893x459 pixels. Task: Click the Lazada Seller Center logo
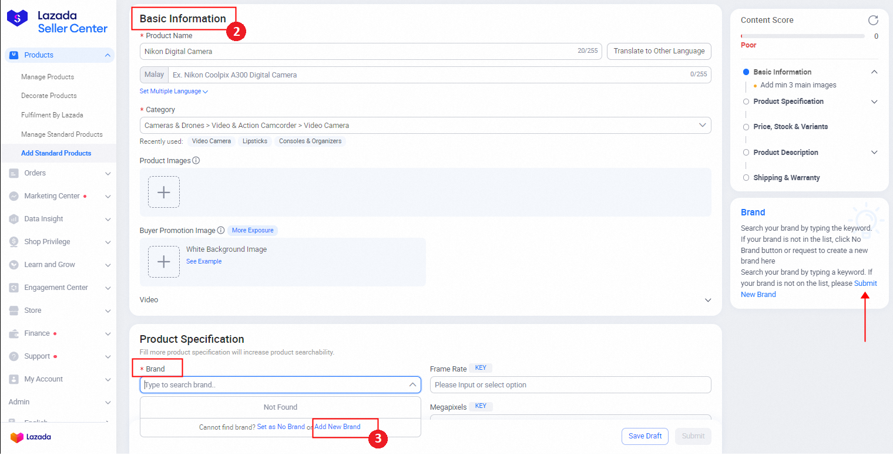pos(58,22)
